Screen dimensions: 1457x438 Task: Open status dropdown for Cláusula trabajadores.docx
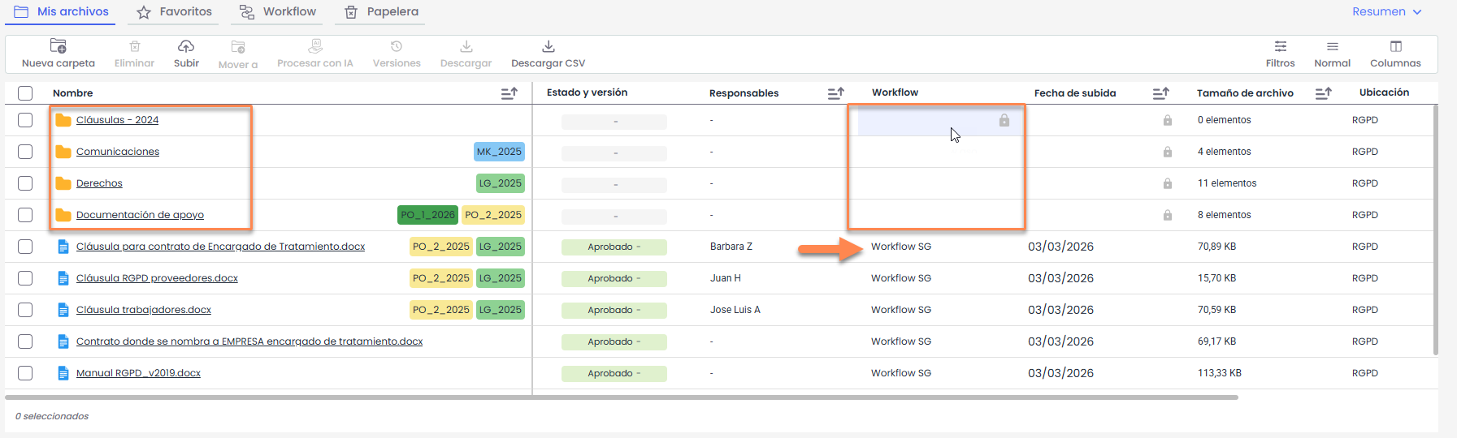point(614,310)
